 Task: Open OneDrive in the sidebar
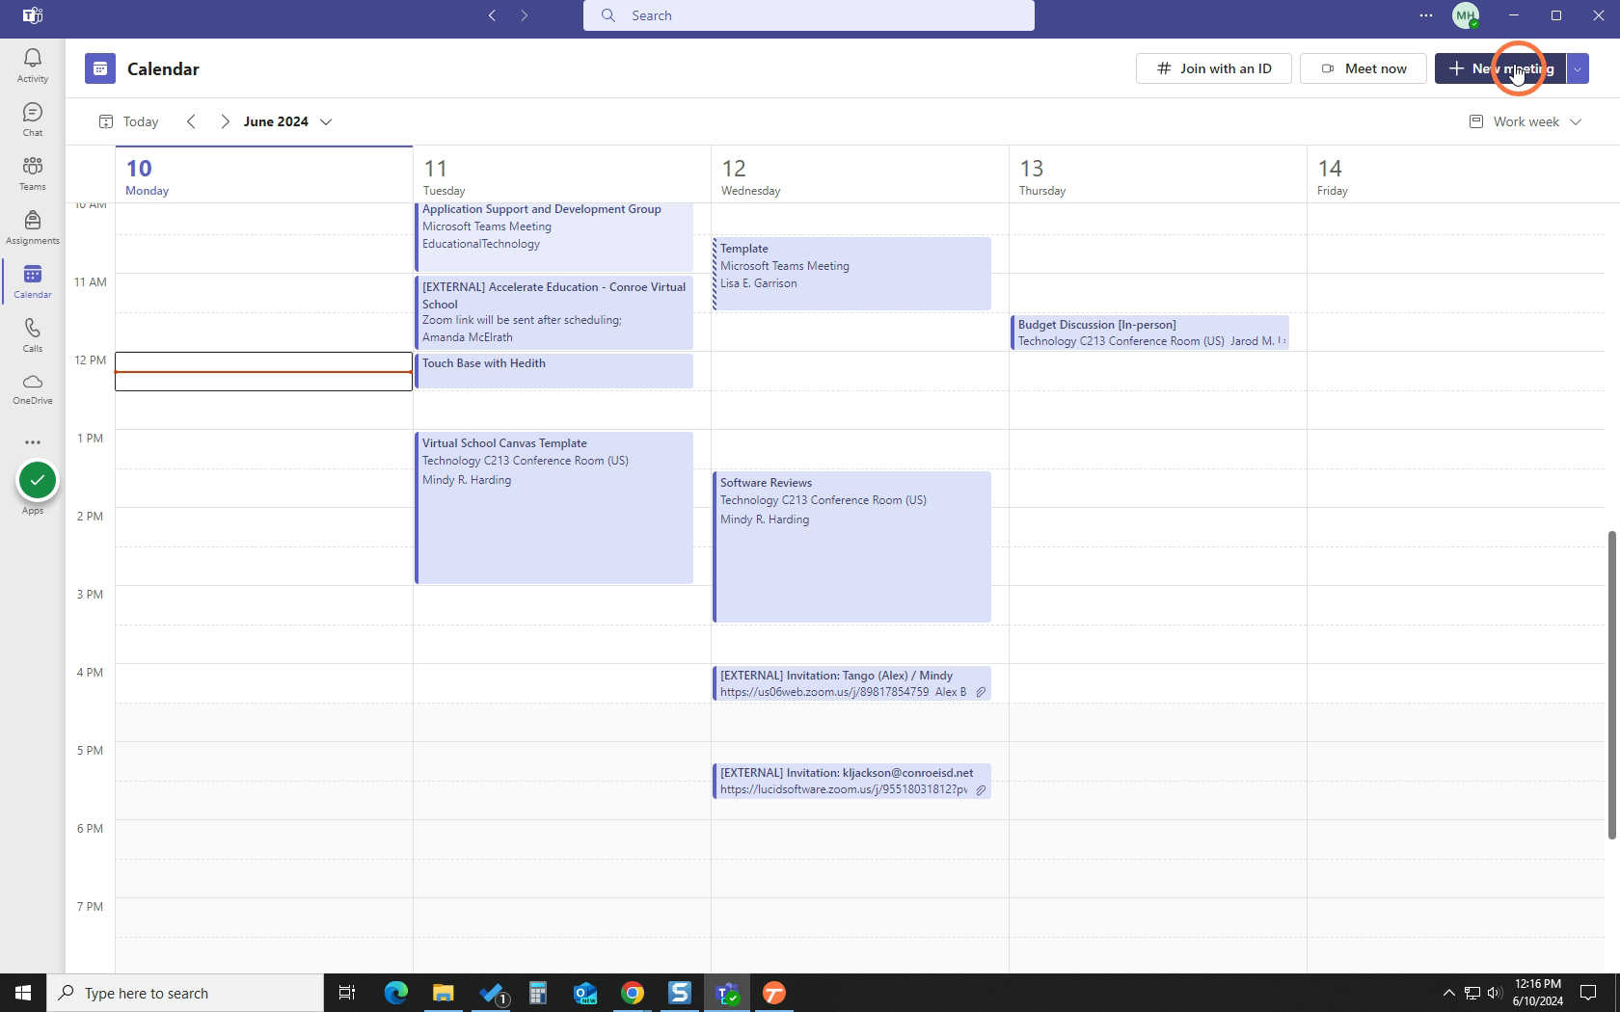(32, 388)
